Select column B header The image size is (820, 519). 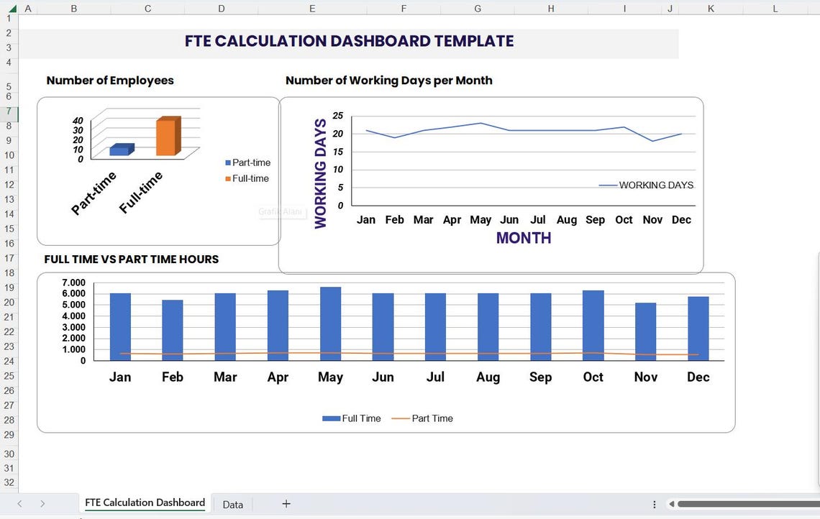click(73, 8)
